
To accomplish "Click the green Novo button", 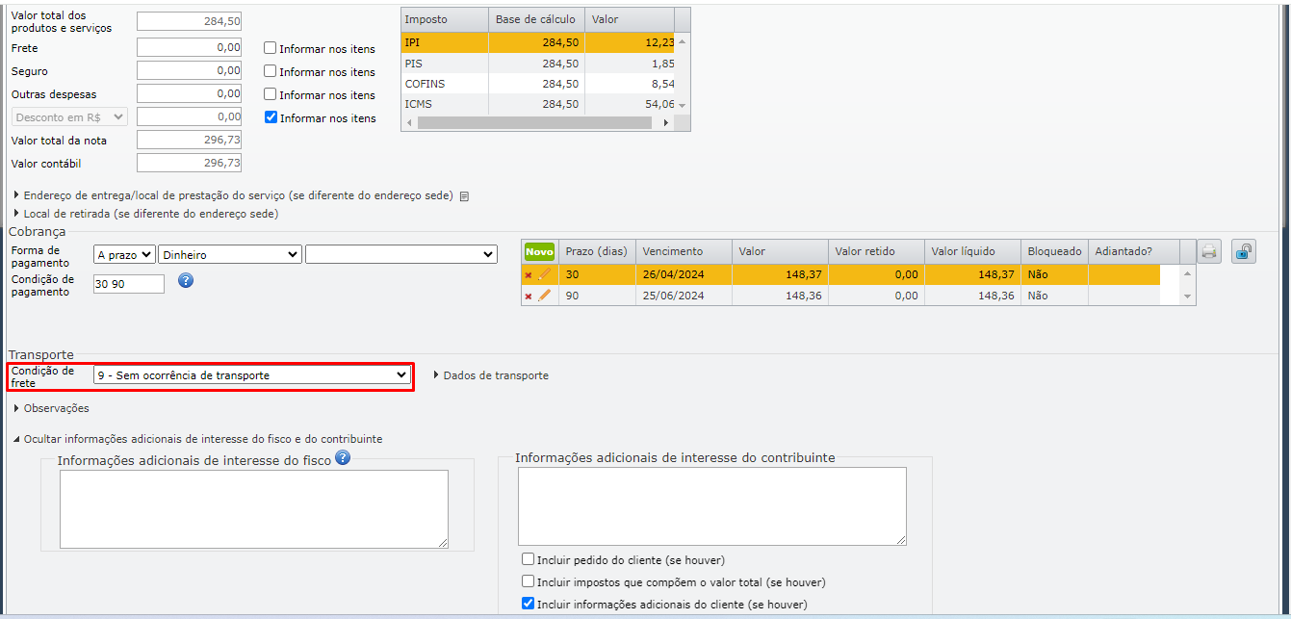I will [x=539, y=251].
